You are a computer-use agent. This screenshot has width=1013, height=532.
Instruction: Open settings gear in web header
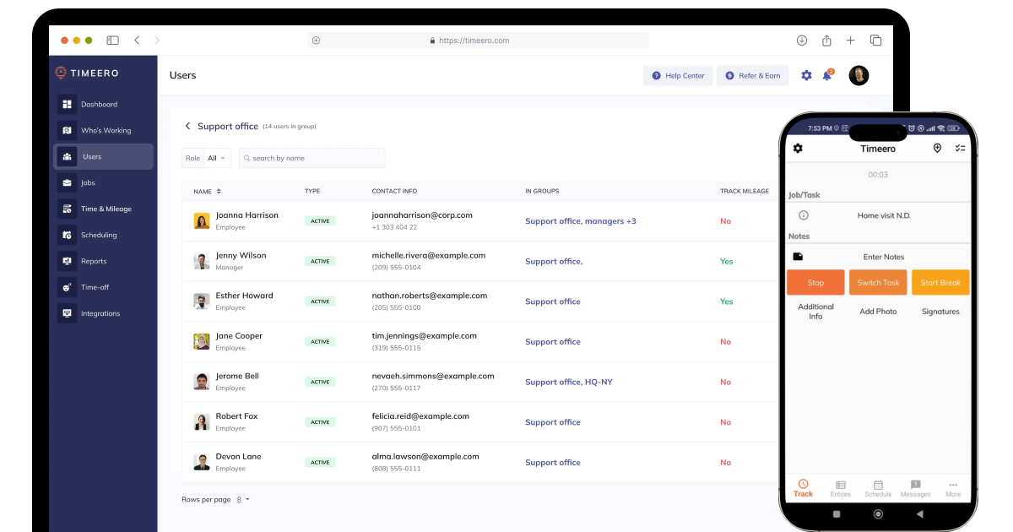point(806,75)
